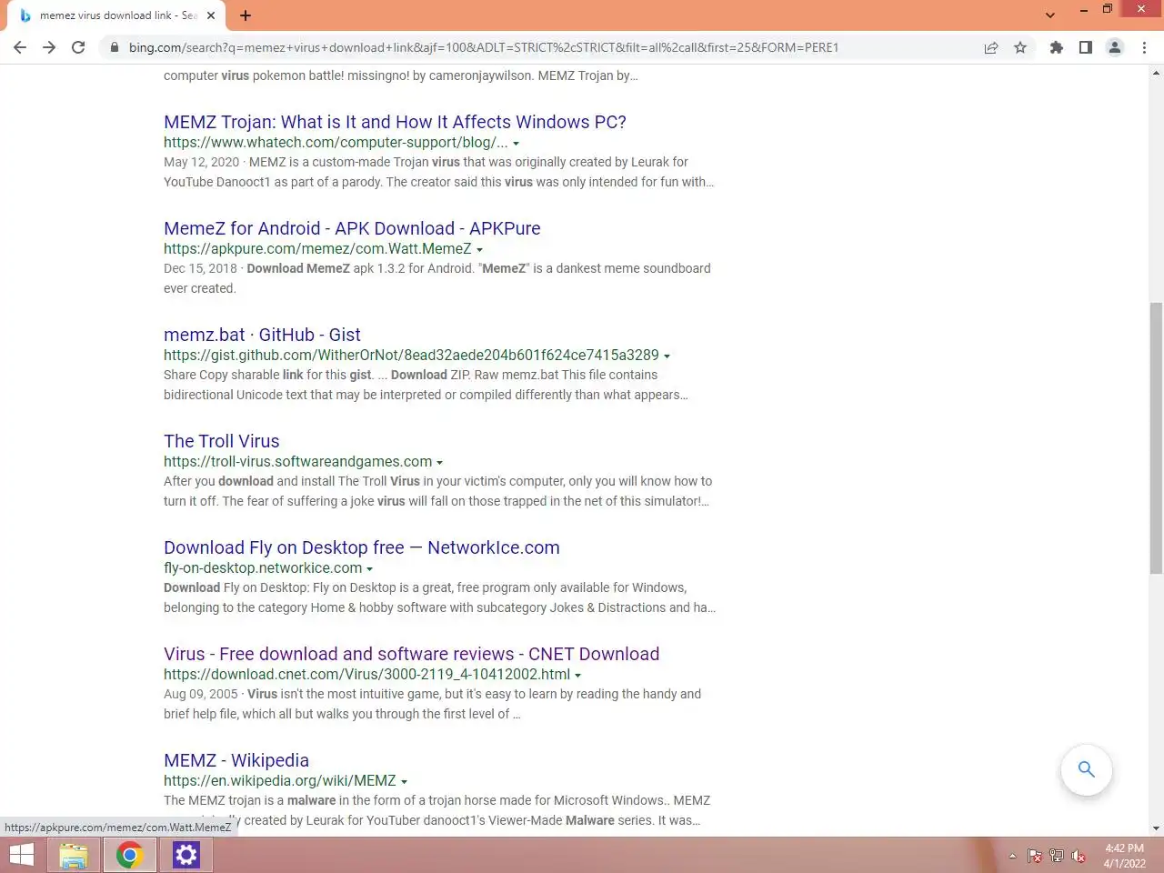Open a new browser tab
The height and width of the screenshot is (873, 1164).
click(246, 15)
